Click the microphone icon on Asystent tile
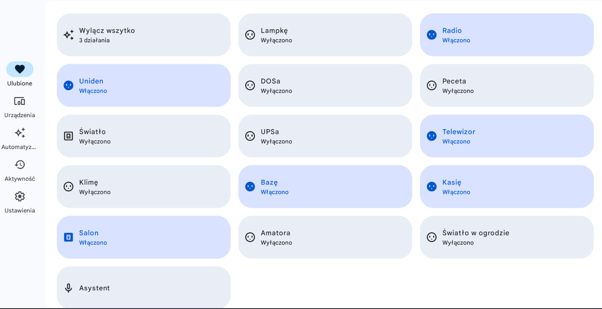This screenshot has width=602, height=309. click(x=68, y=288)
